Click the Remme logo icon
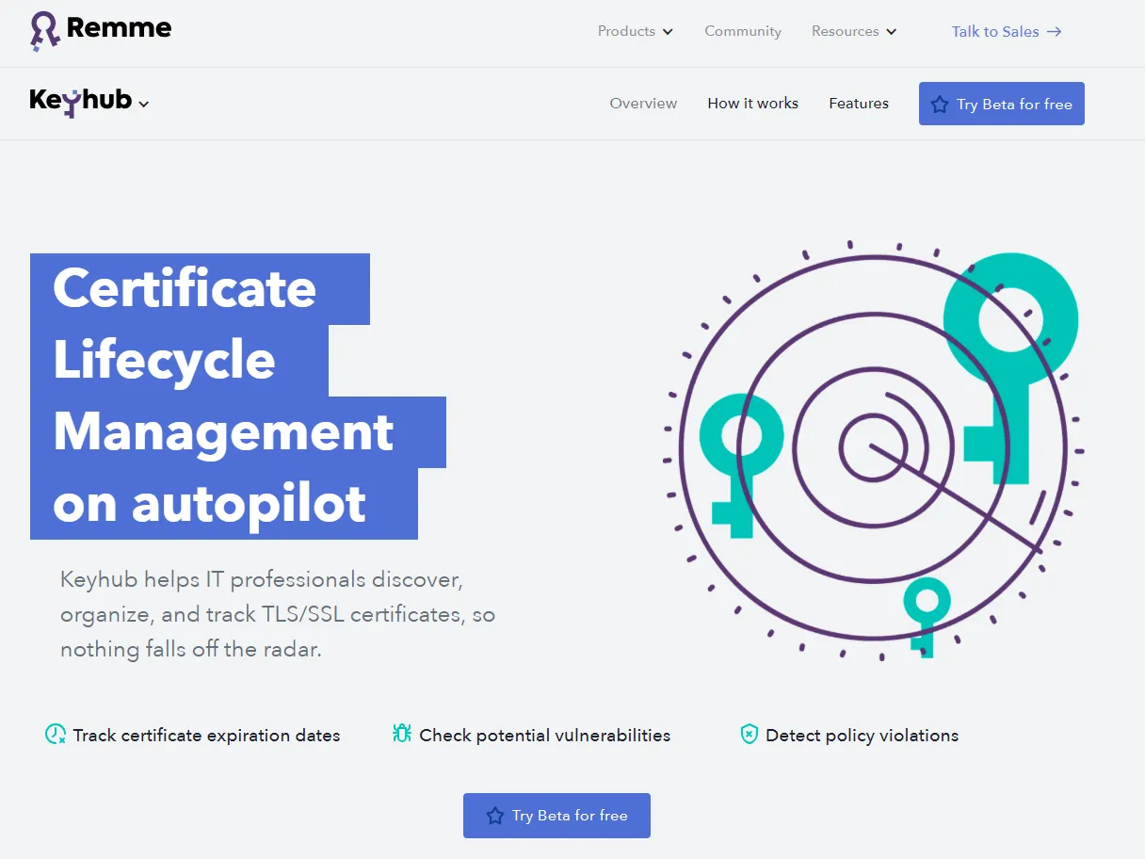The width and height of the screenshot is (1145, 859). pyautogui.click(x=44, y=31)
